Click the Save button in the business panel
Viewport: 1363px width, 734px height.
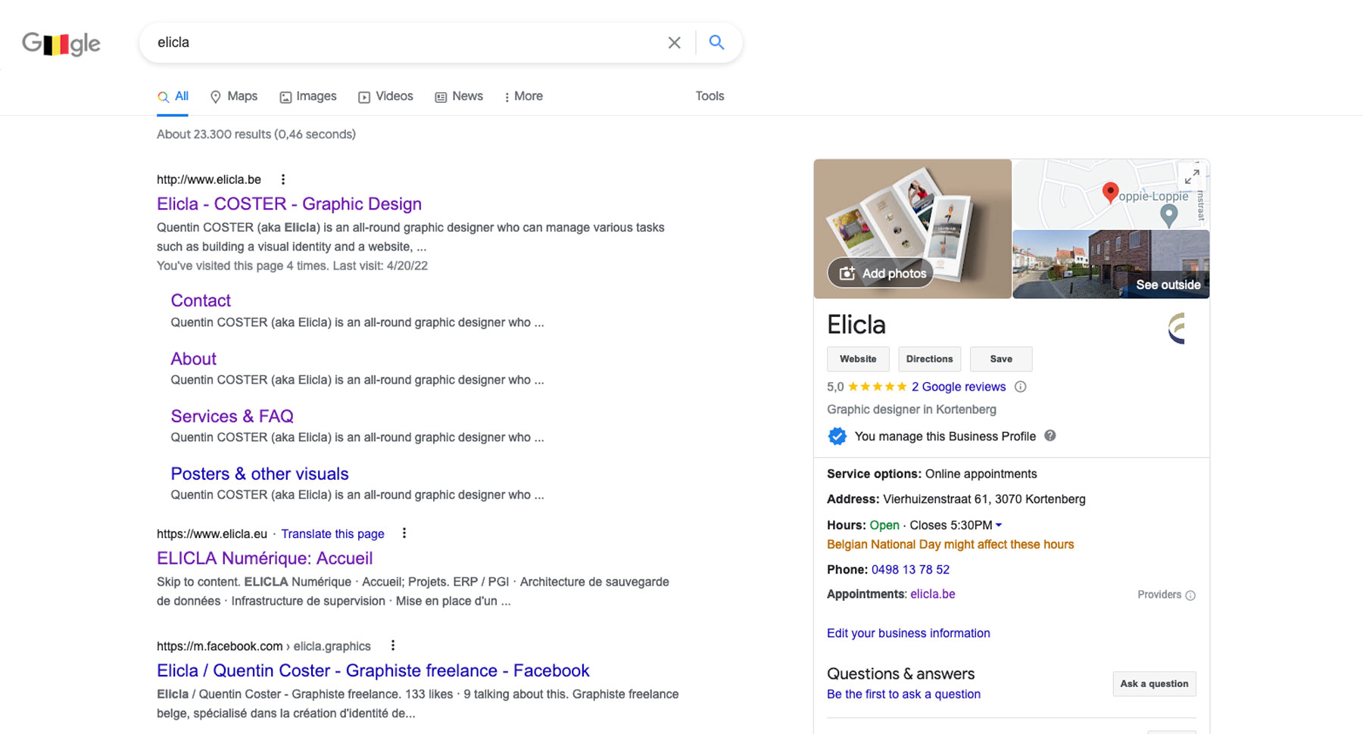click(1001, 359)
